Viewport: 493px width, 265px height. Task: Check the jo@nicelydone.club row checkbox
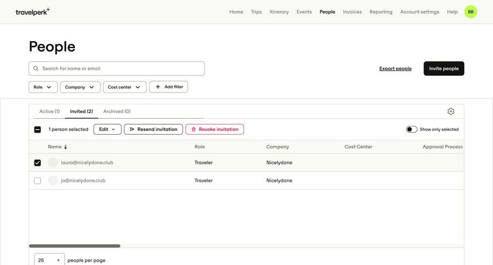click(37, 181)
